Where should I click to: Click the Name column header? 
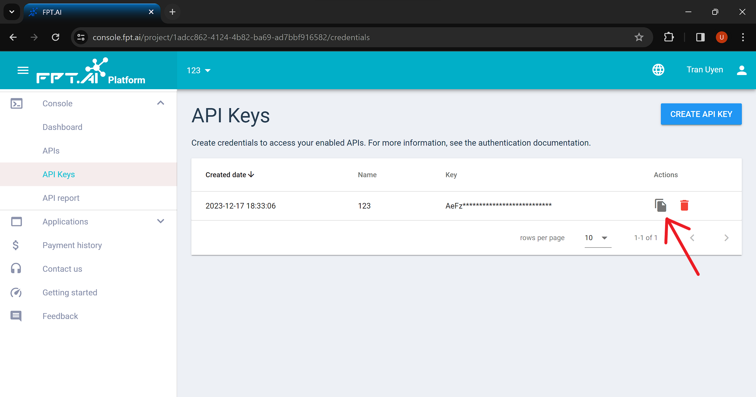coord(367,175)
